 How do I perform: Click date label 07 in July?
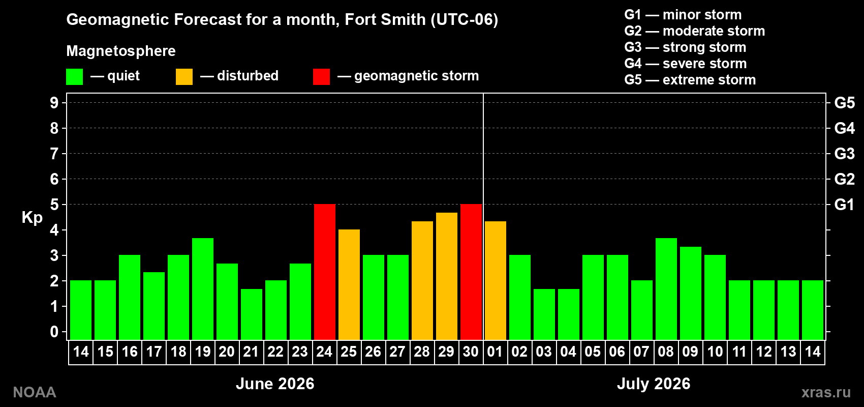641,352
